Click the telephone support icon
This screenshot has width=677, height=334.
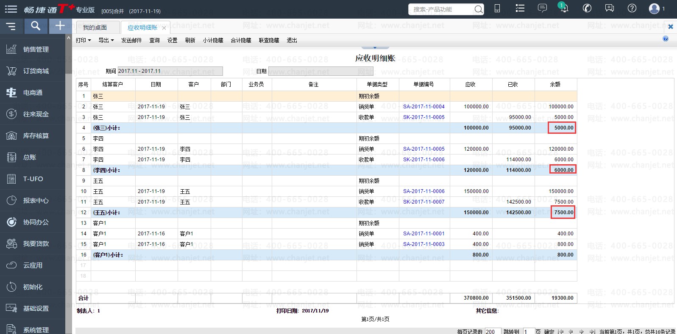point(587,8)
